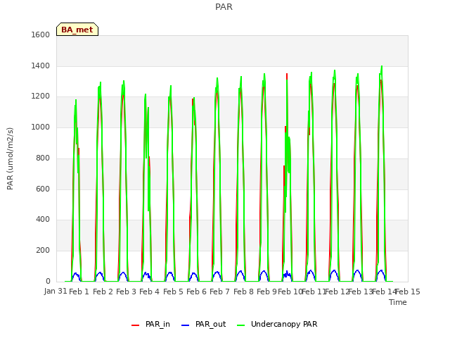Click the Feb 12 x-axis date label
450x338 pixels.
point(337,292)
